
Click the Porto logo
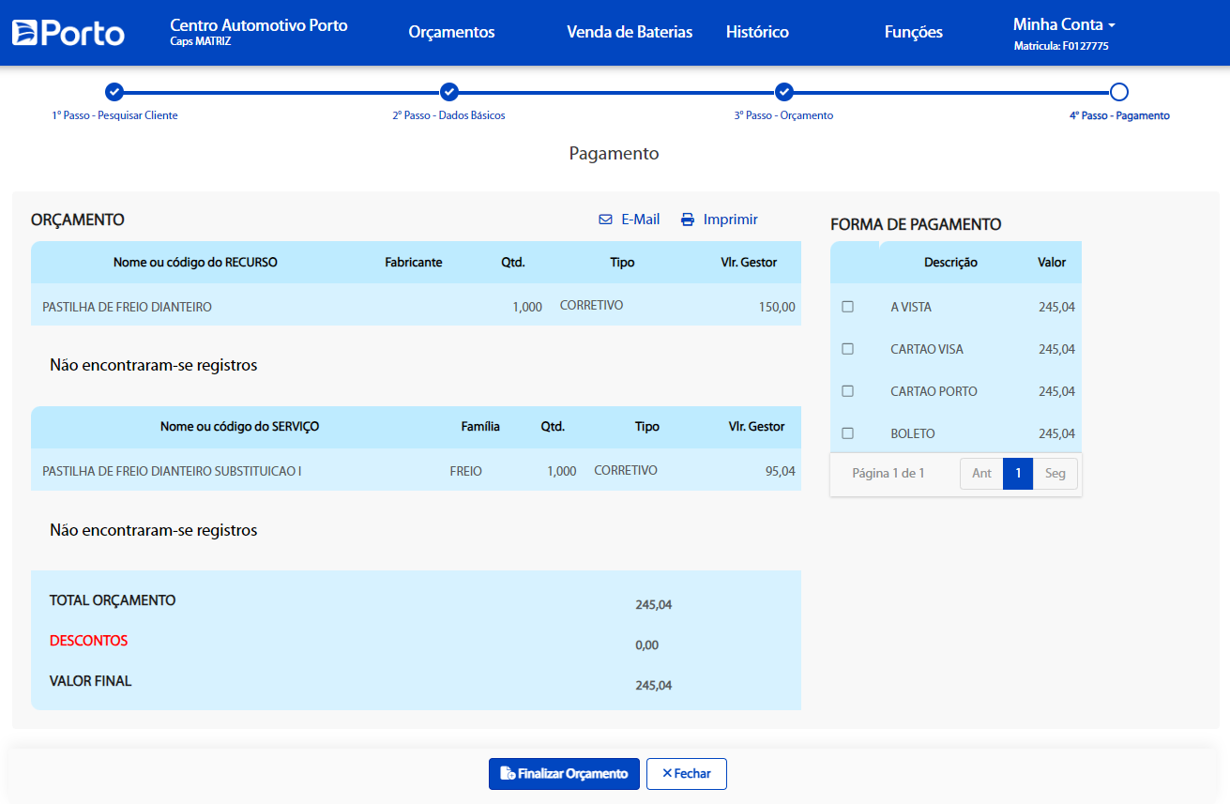coord(68,33)
